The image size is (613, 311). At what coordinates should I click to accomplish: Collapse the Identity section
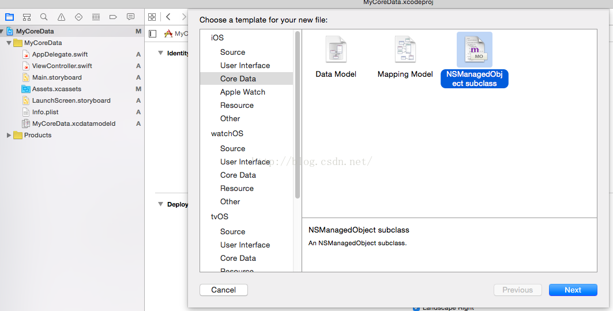click(x=160, y=53)
